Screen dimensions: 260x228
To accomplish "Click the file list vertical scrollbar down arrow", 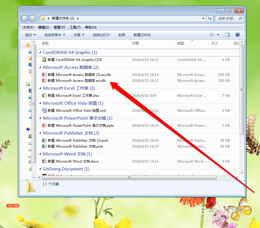I will tap(242, 173).
